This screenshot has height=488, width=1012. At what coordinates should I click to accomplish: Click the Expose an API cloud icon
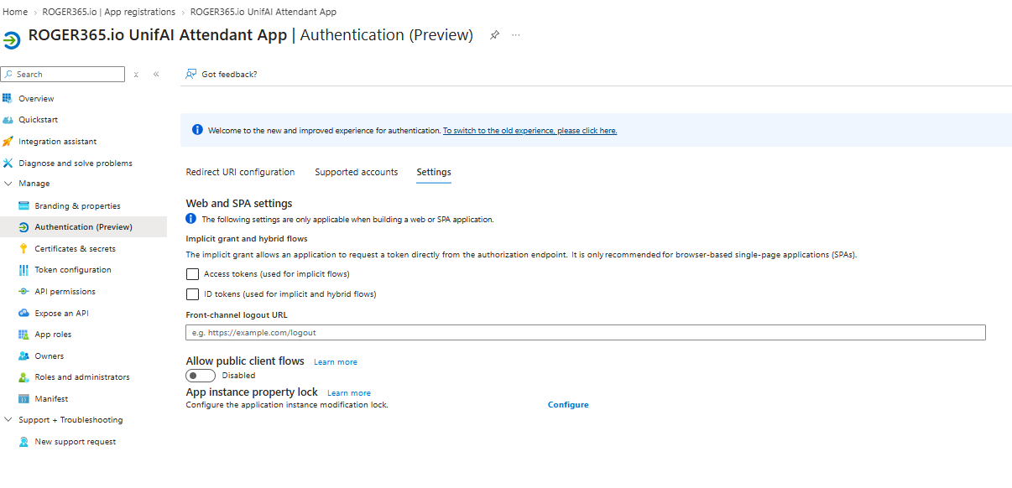[x=23, y=313]
